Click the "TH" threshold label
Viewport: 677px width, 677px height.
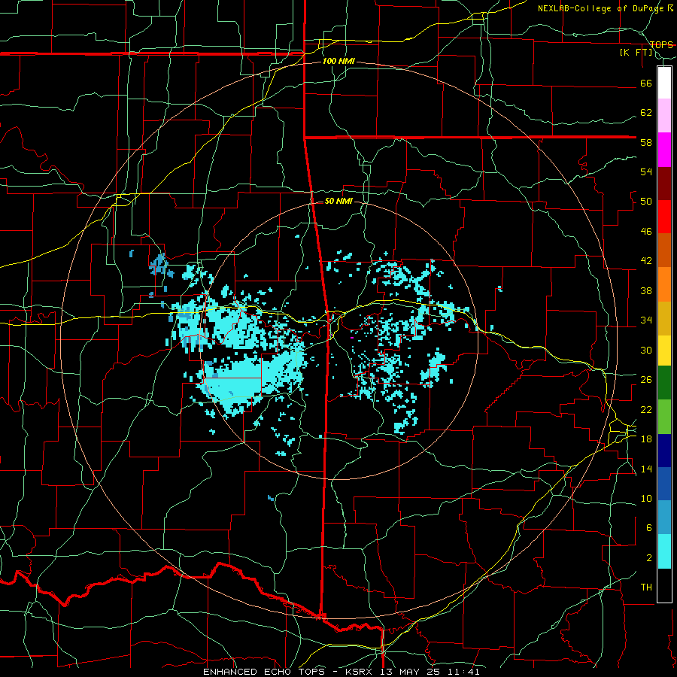(646, 587)
